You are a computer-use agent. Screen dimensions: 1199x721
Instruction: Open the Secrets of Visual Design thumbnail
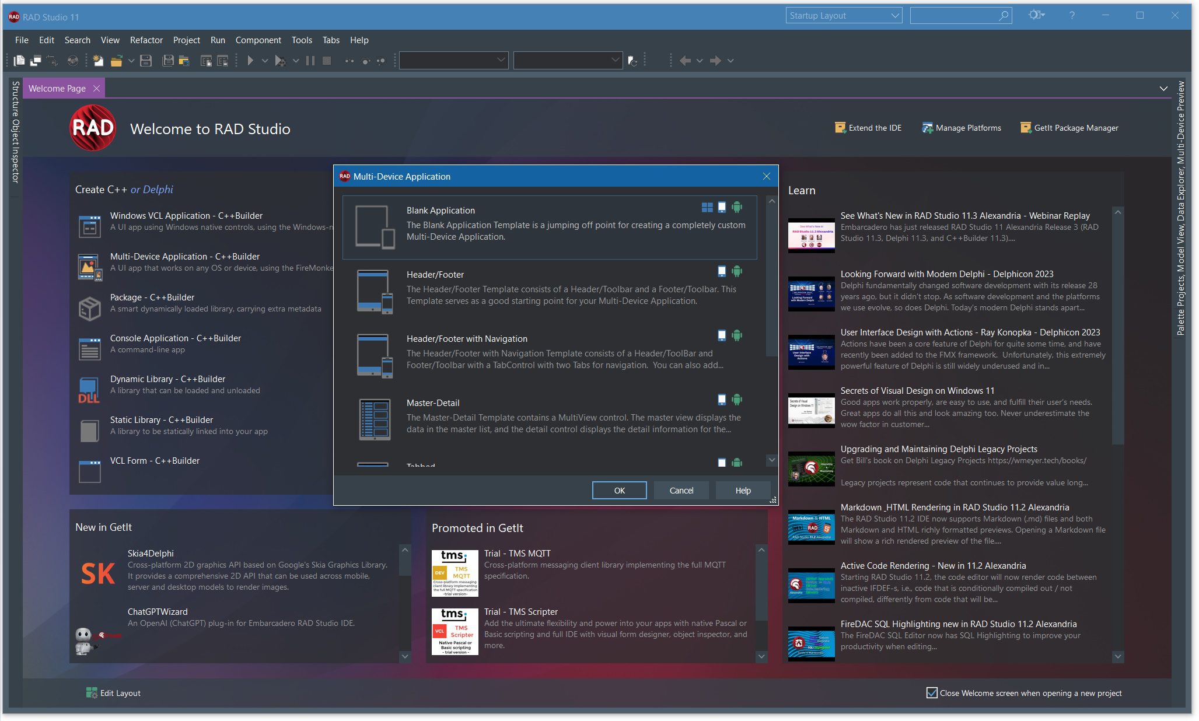(x=811, y=411)
